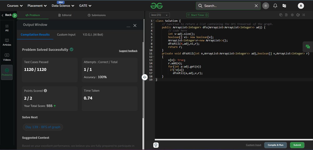Viewport: 313px width, 150px height.
Task: Fold code at line 12
Action: point(154,57)
